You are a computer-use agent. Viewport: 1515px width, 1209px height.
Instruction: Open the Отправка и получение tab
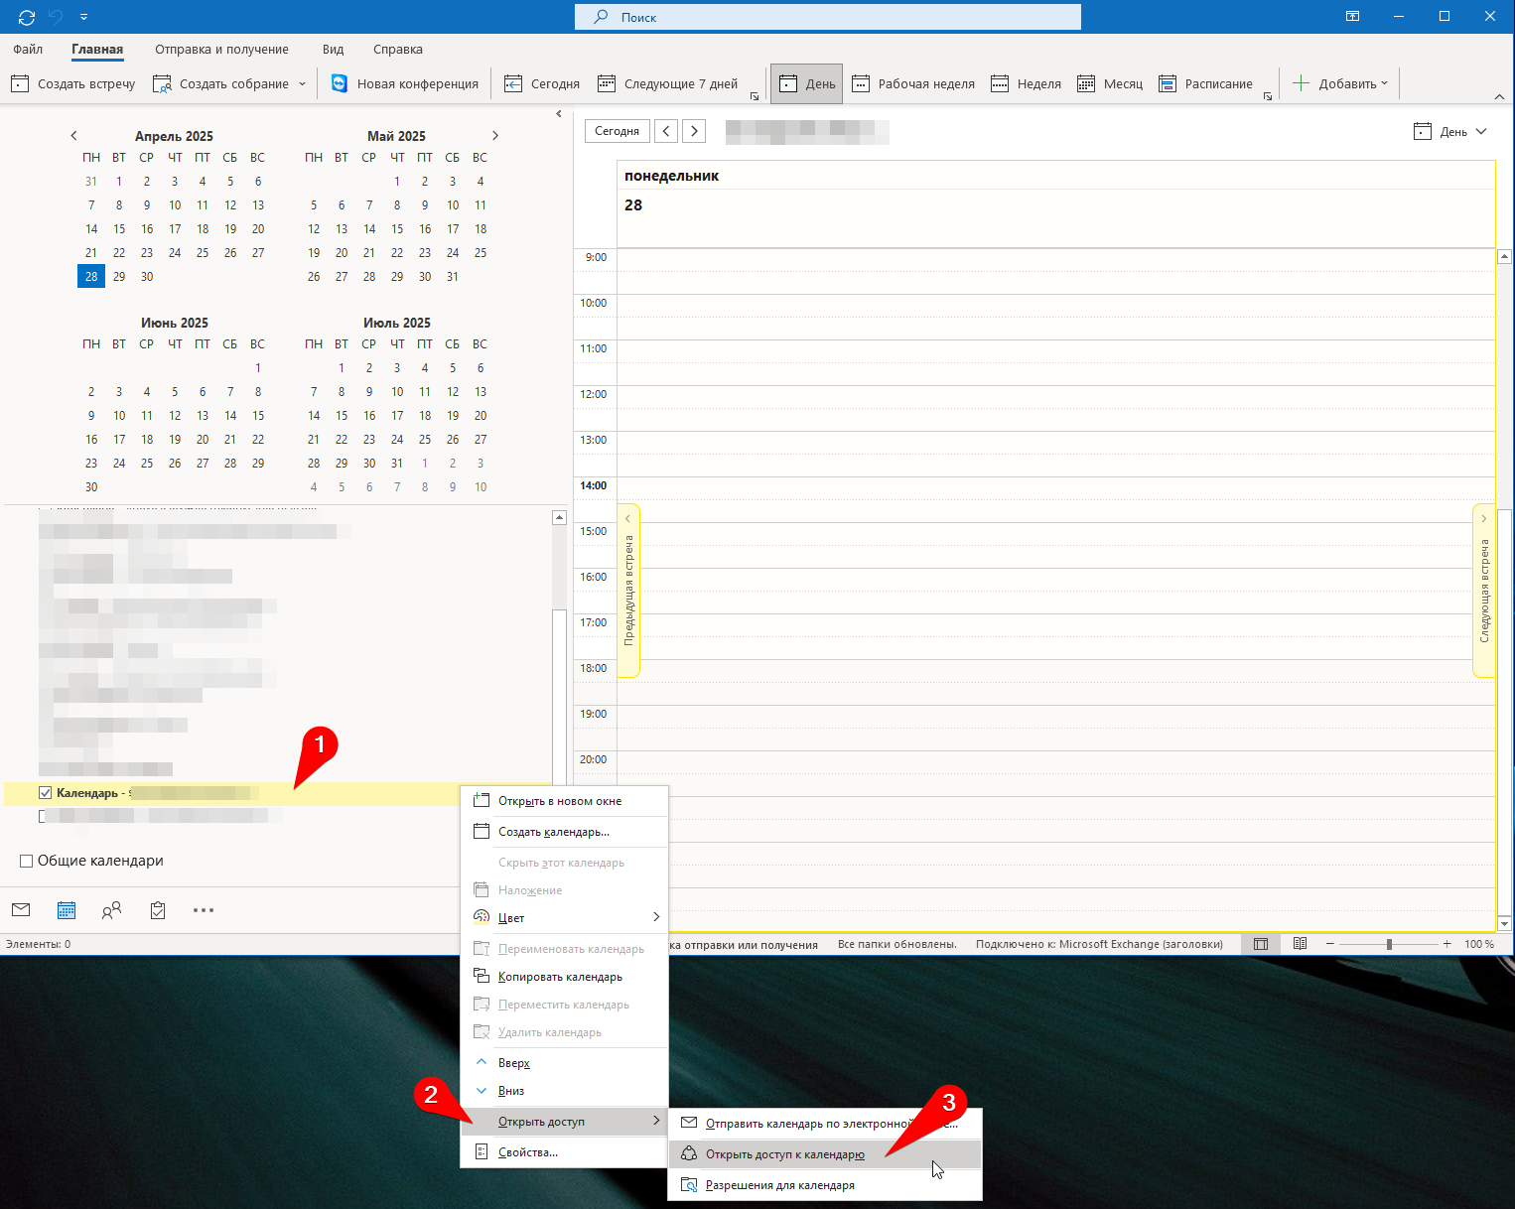coord(221,49)
